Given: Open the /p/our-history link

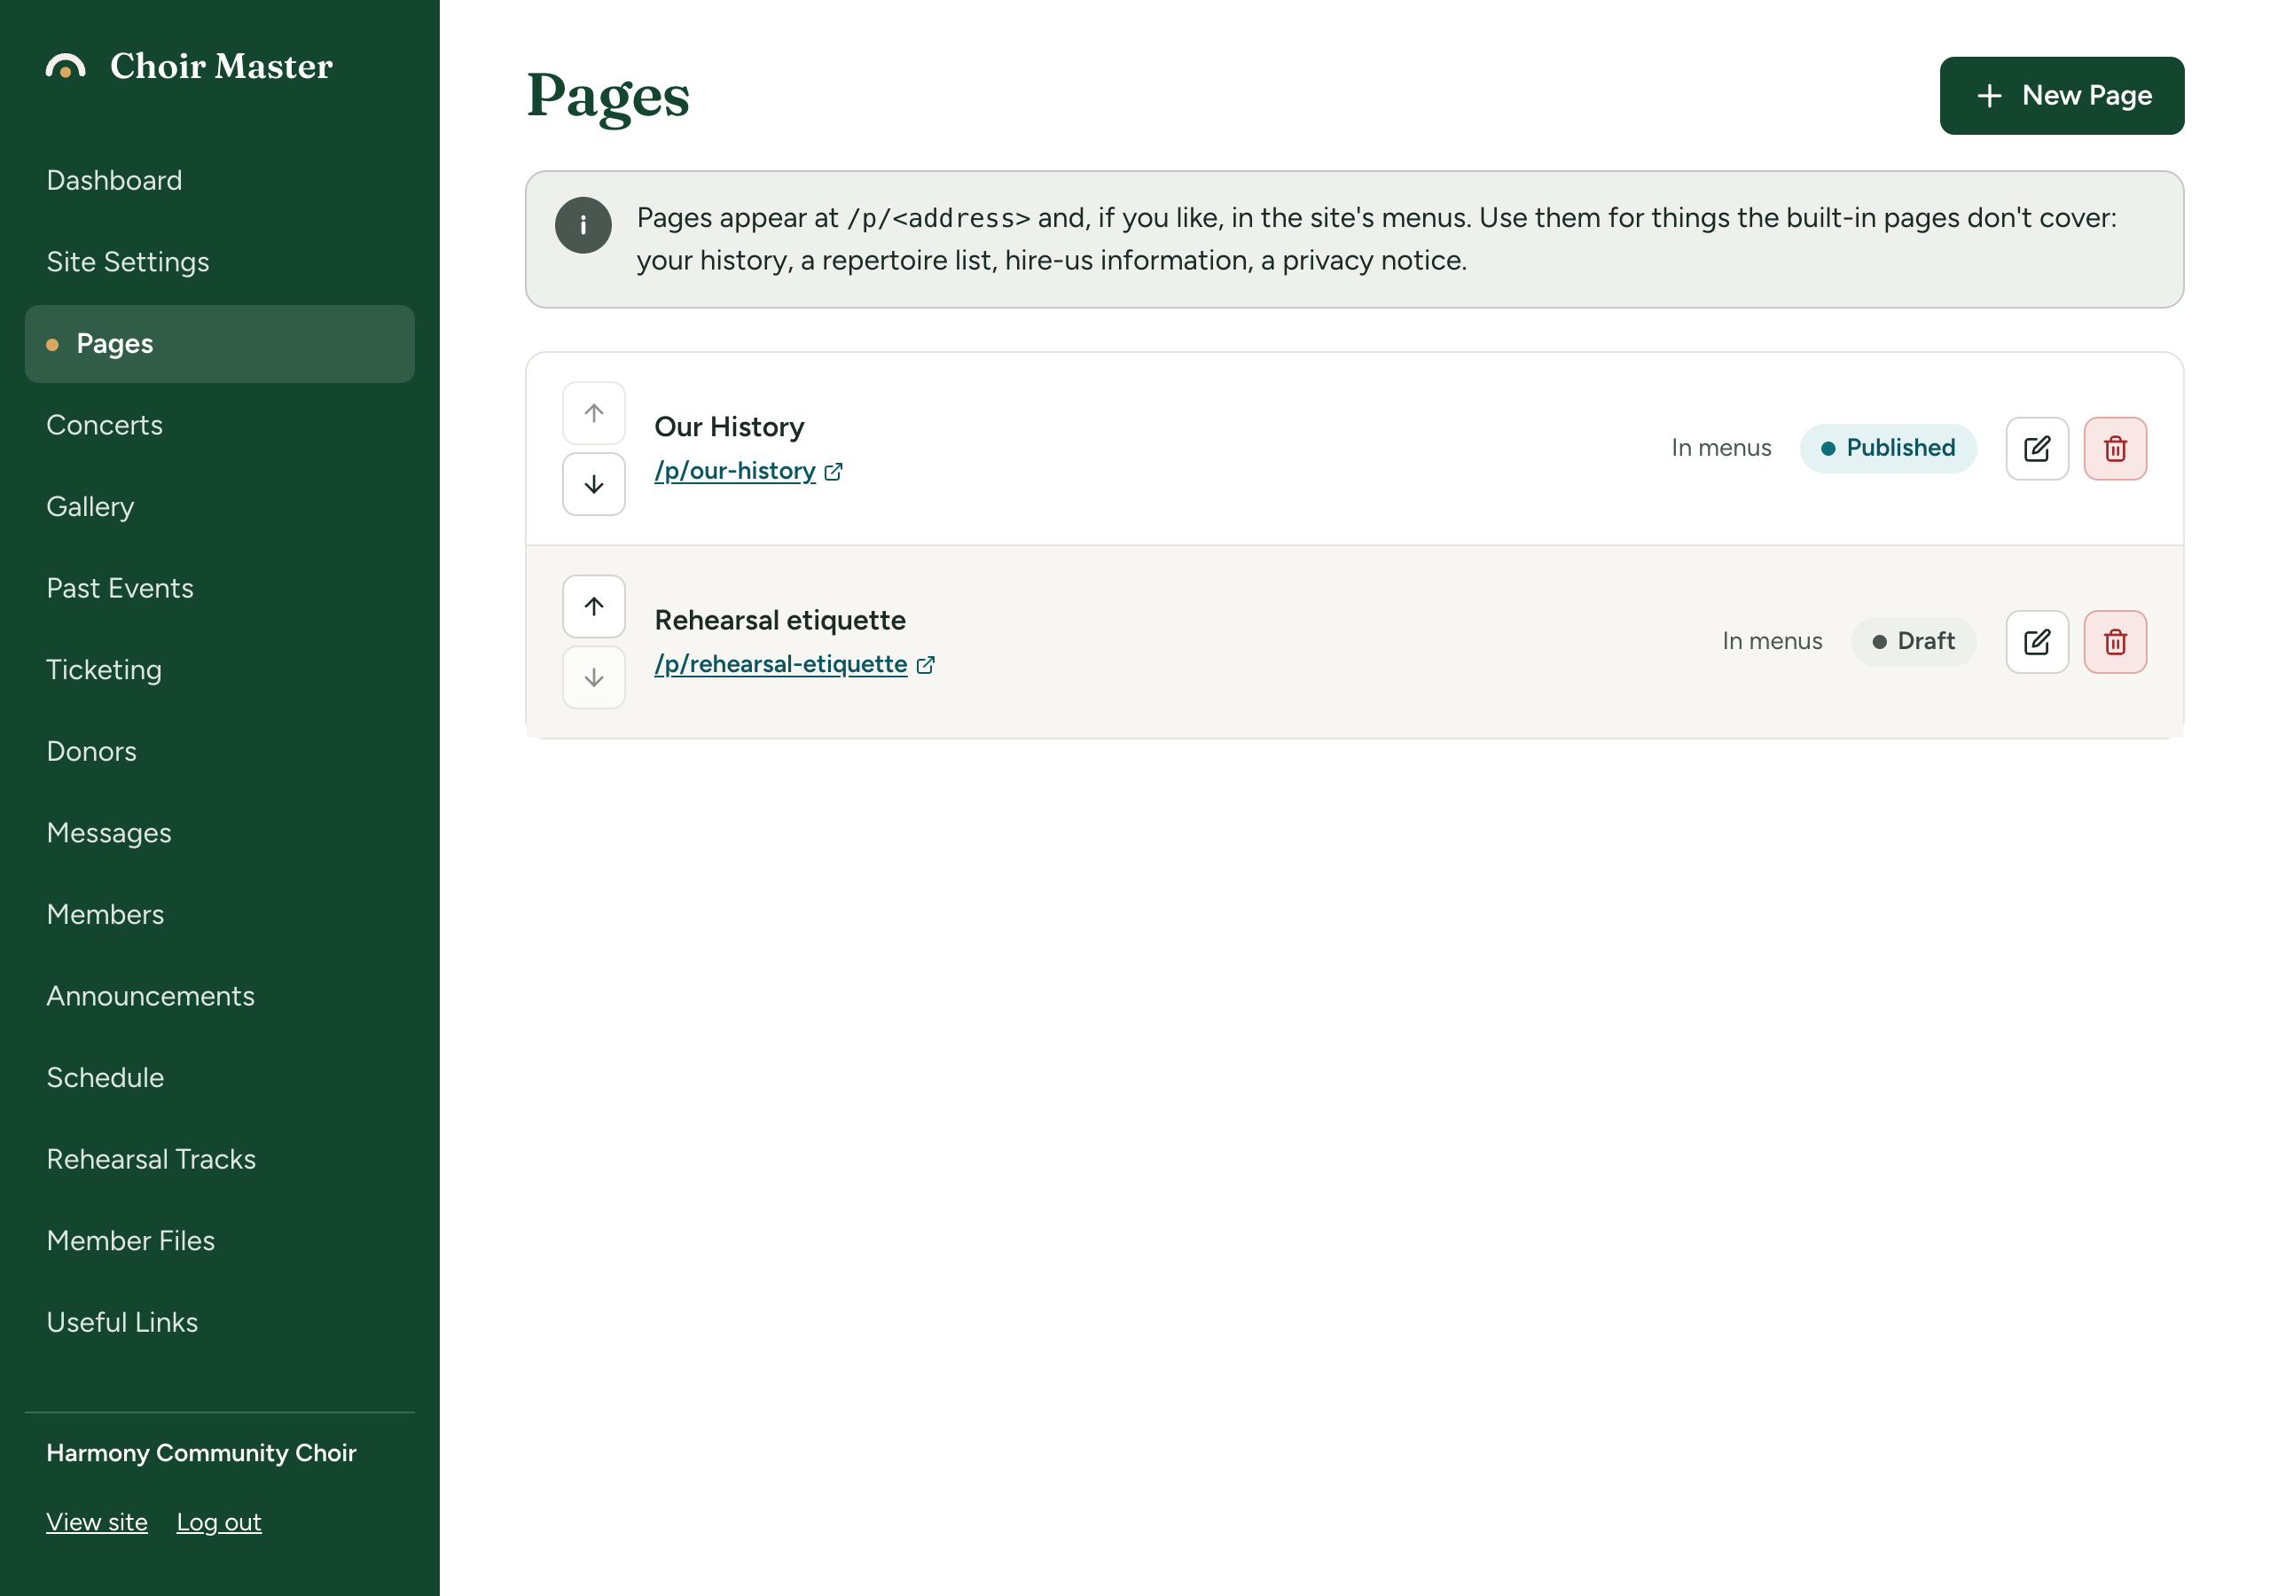Looking at the screenshot, I should (748, 471).
